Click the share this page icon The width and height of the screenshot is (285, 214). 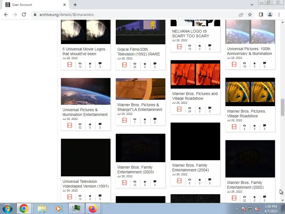(241, 14)
